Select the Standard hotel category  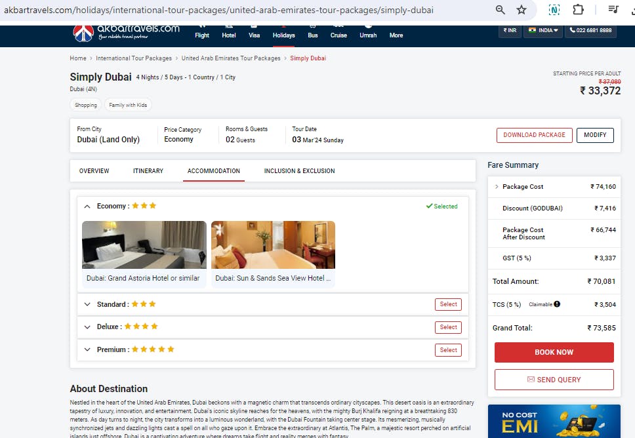[448, 304]
